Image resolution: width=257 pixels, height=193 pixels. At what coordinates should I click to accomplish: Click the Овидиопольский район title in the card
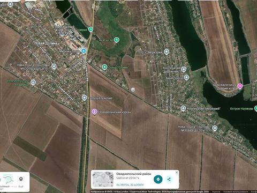(x=133, y=174)
